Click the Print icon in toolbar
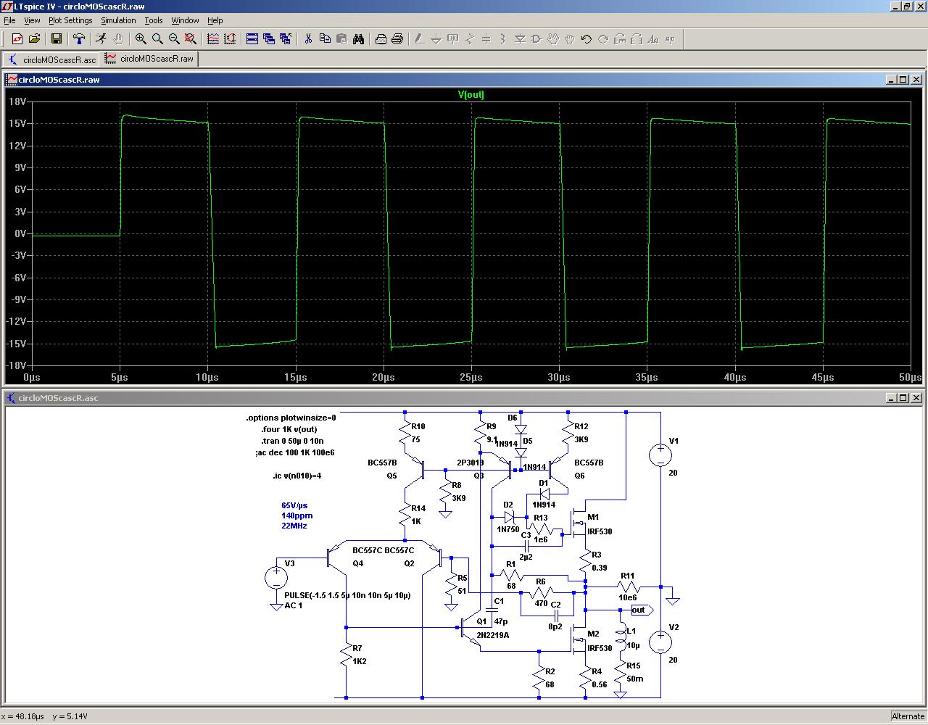 [397, 39]
